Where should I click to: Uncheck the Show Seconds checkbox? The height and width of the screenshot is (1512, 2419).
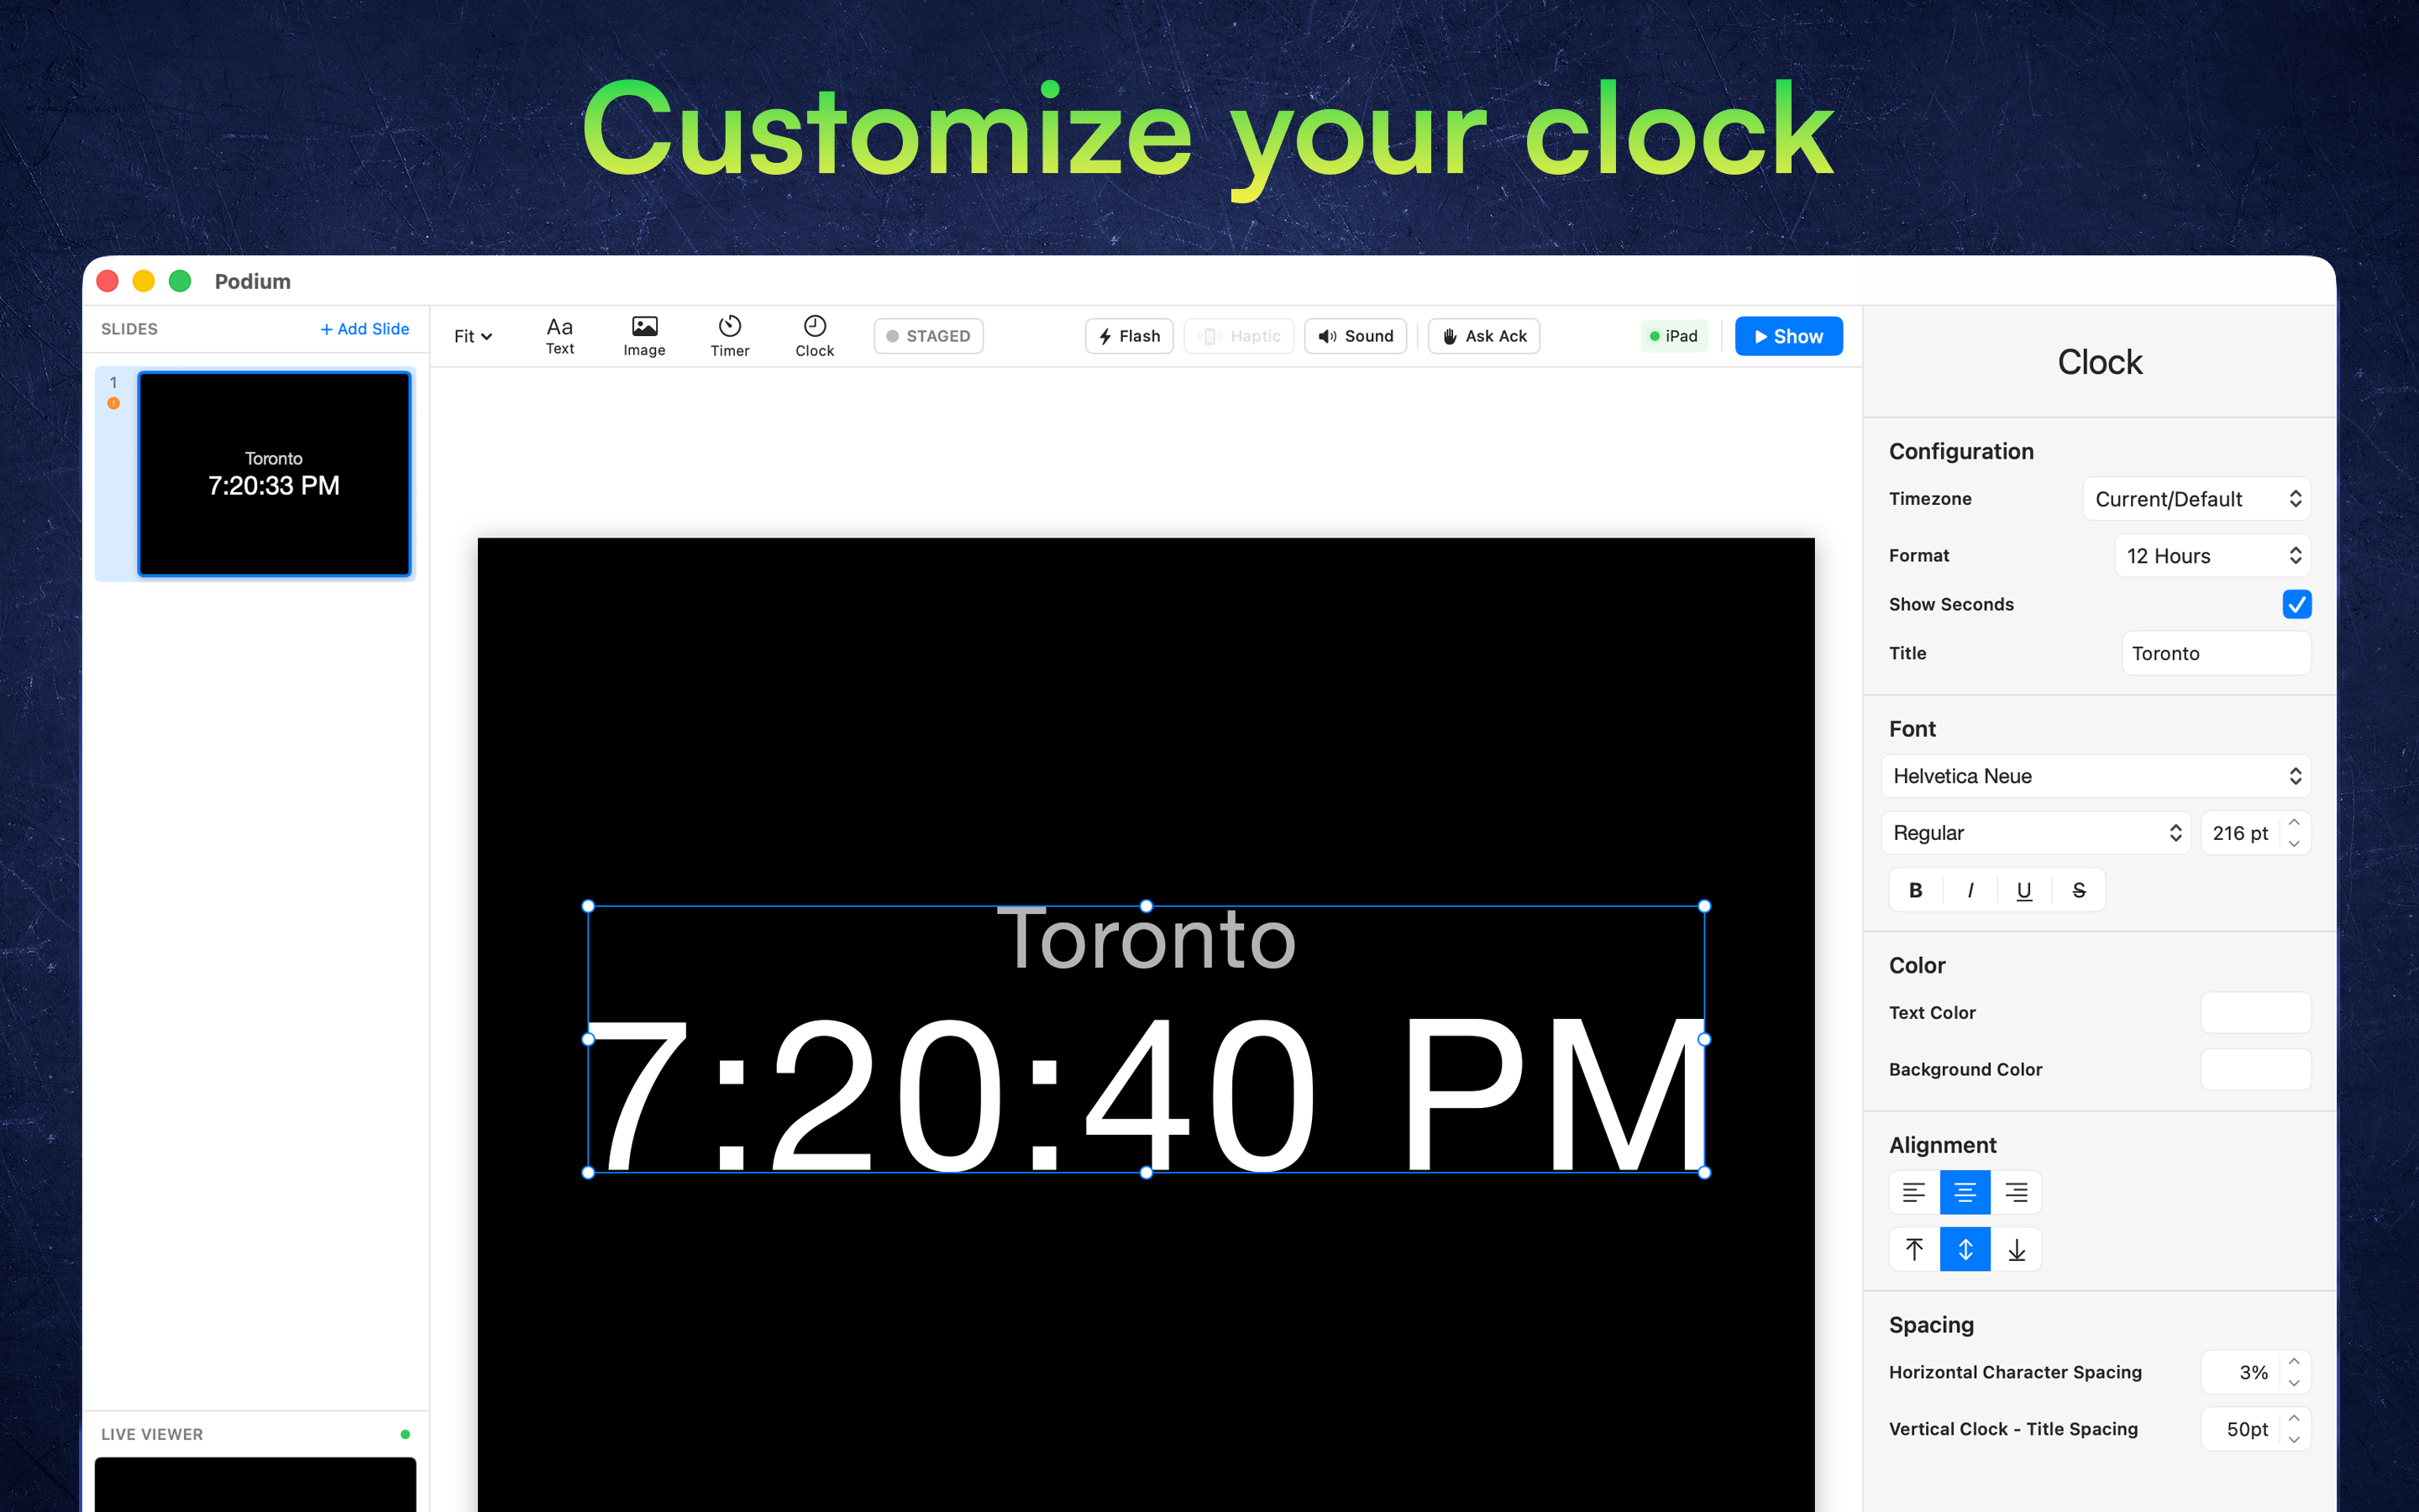tap(2296, 604)
